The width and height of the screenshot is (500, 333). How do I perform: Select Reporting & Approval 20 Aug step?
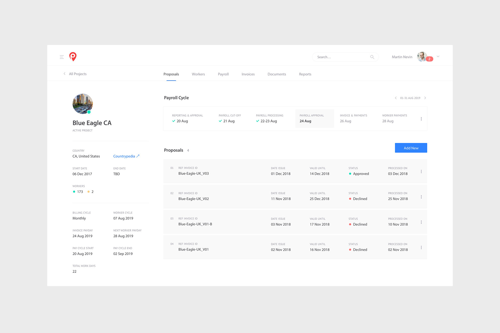(187, 118)
